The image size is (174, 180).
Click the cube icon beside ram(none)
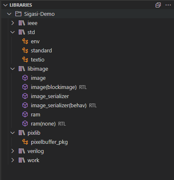(25, 123)
